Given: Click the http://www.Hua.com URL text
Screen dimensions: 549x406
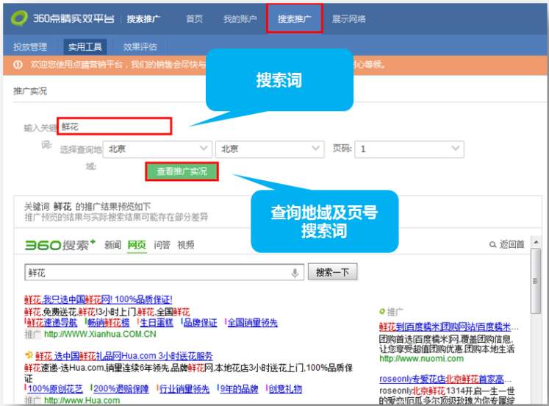Looking at the screenshot, I should pos(82,400).
